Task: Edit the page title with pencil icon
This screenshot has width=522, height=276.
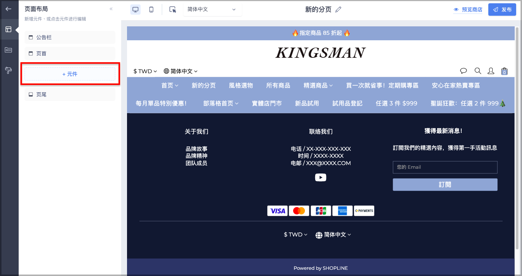Action: tap(338, 10)
